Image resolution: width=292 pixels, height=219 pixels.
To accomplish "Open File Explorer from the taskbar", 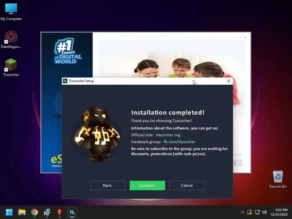I will (22, 212).
